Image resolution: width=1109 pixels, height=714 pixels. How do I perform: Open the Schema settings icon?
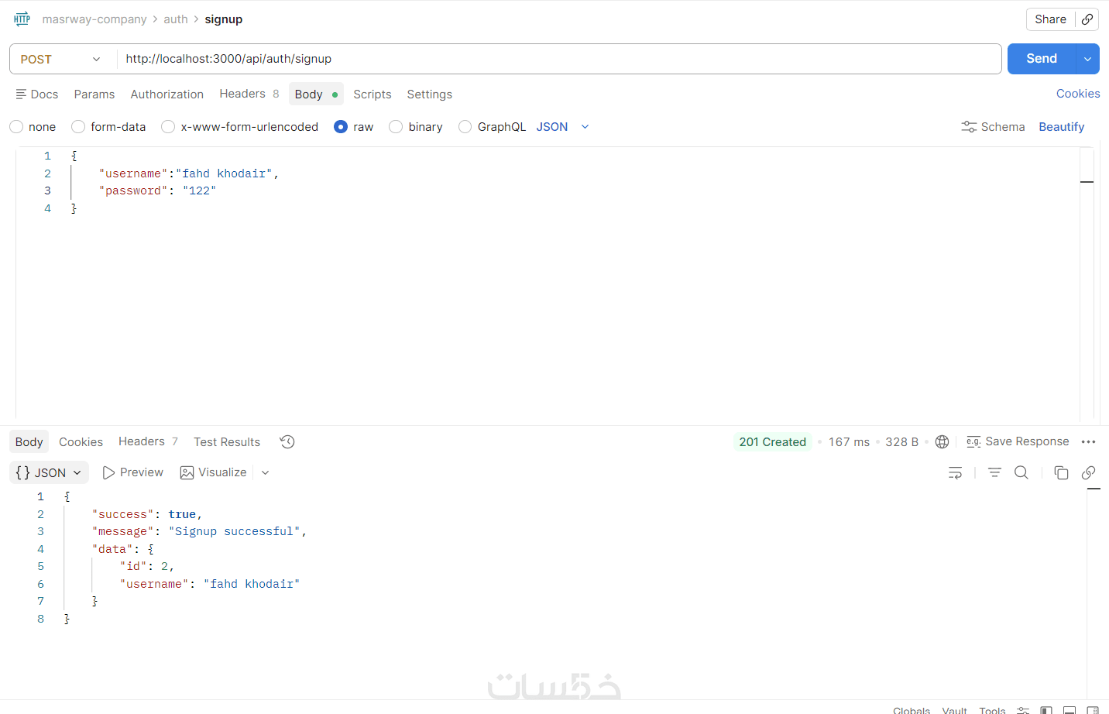point(969,127)
